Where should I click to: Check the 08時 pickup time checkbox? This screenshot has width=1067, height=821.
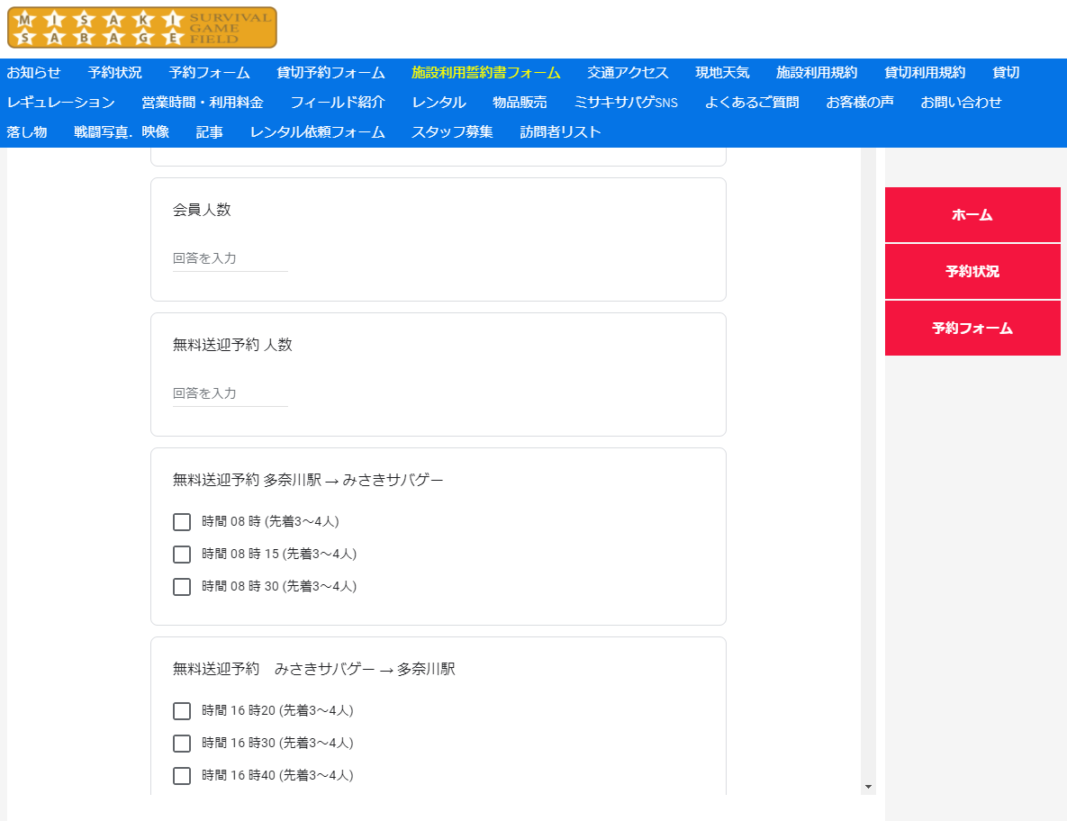coord(182,522)
